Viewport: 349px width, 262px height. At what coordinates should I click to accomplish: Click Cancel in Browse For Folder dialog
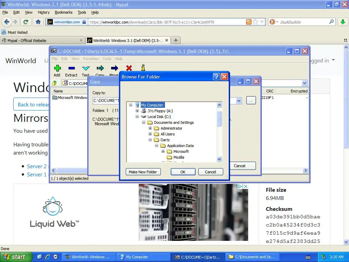pos(210,172)
